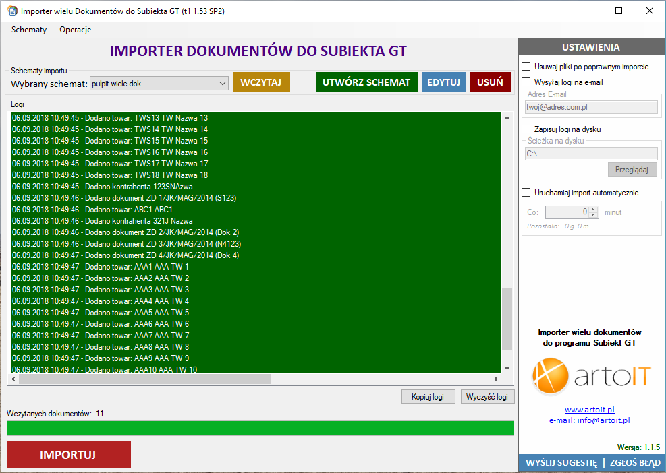
Task: Click the Kopiuj logi button
Action: [x=428, y=397]
